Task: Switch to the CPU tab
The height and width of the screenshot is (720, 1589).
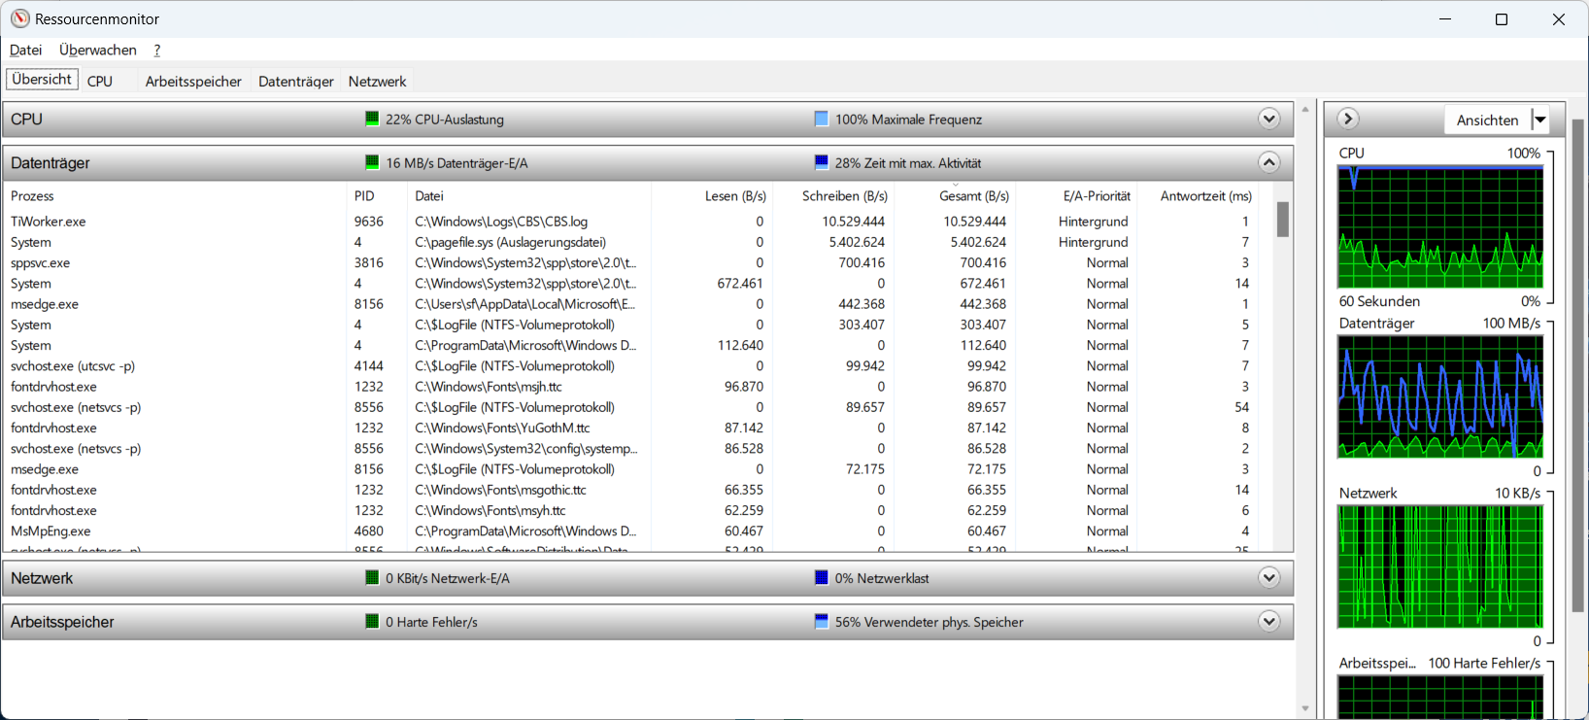Action: tap(100, 82)
